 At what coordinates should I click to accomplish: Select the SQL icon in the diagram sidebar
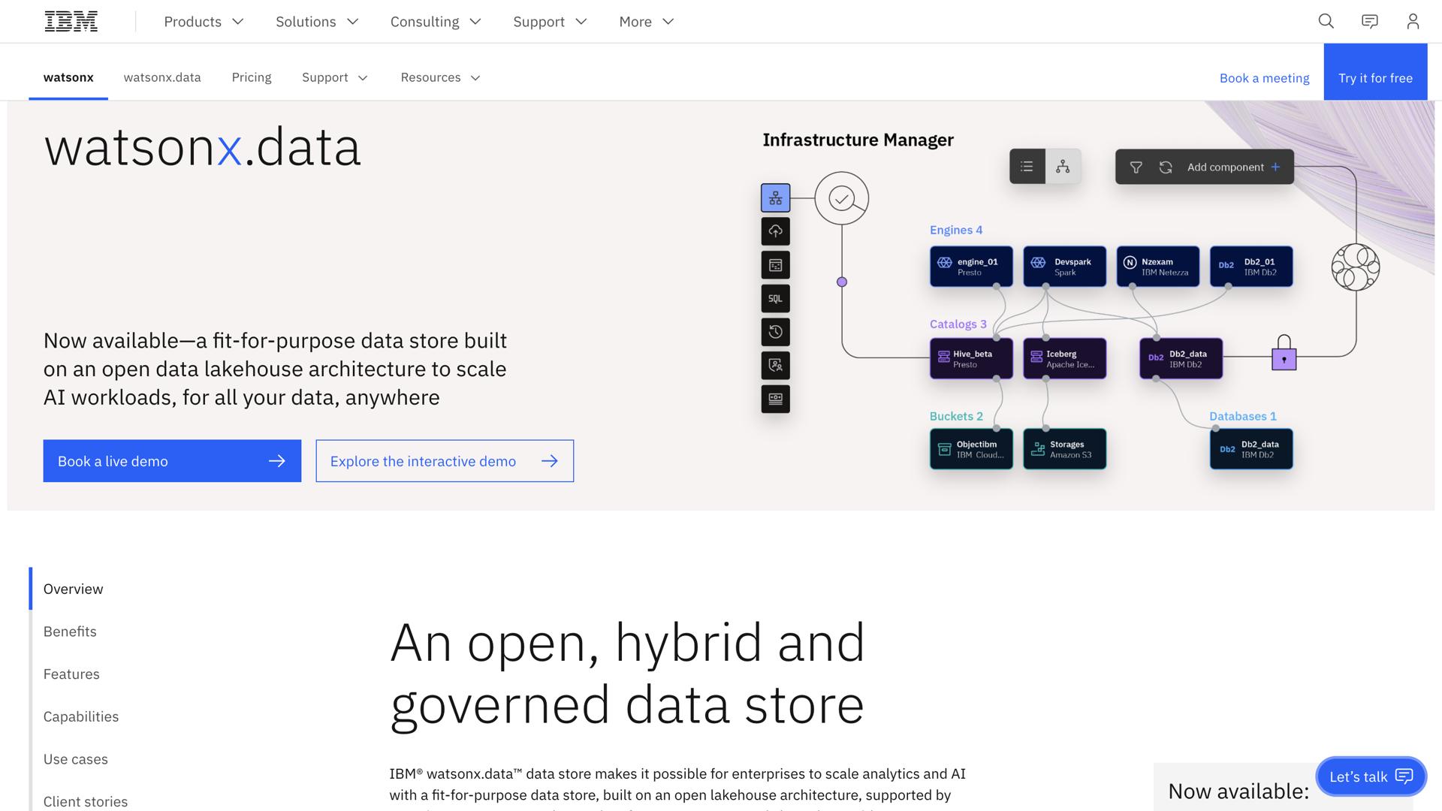775,297
